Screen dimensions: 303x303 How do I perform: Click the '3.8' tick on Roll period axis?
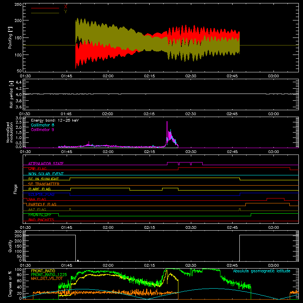coord(19,101)
